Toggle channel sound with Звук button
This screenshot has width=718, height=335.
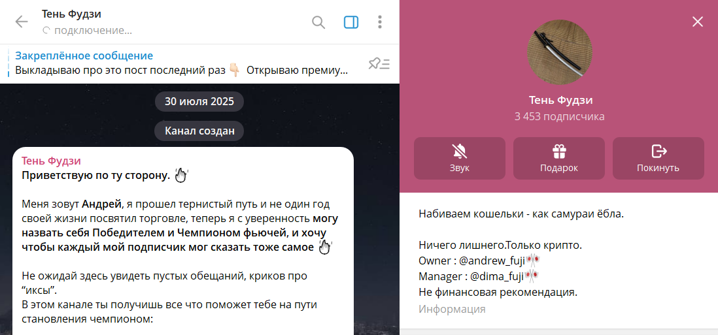460,158
